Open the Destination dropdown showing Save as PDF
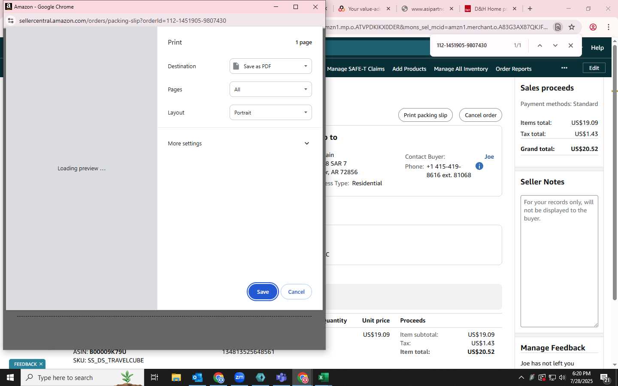618x386 pixels. tap(271, 66)
